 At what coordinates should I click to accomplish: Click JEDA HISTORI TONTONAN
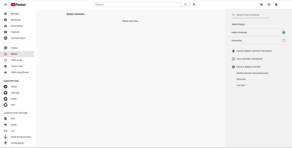click(249, 59)
